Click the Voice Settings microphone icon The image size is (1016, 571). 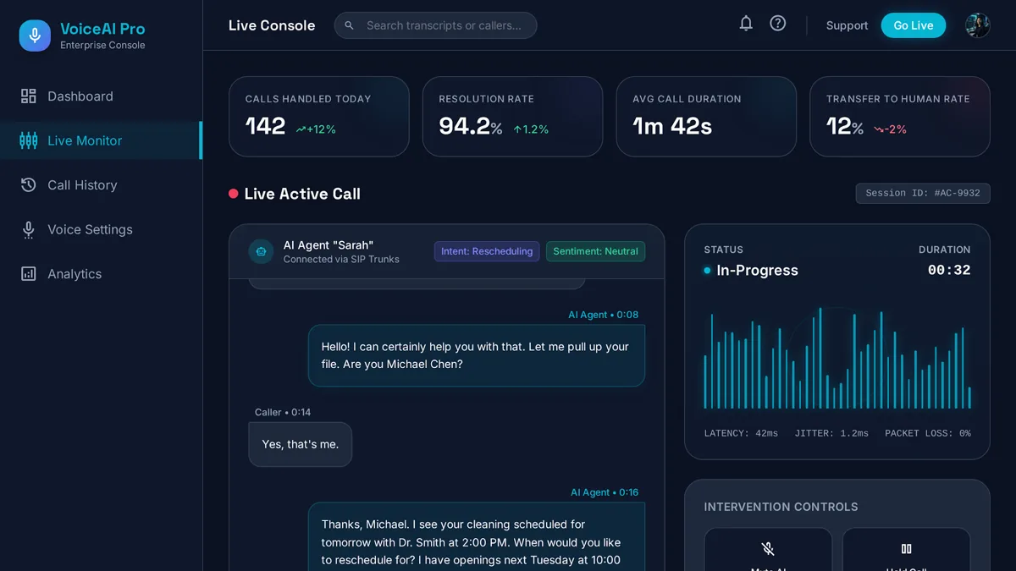coord(29,229)
